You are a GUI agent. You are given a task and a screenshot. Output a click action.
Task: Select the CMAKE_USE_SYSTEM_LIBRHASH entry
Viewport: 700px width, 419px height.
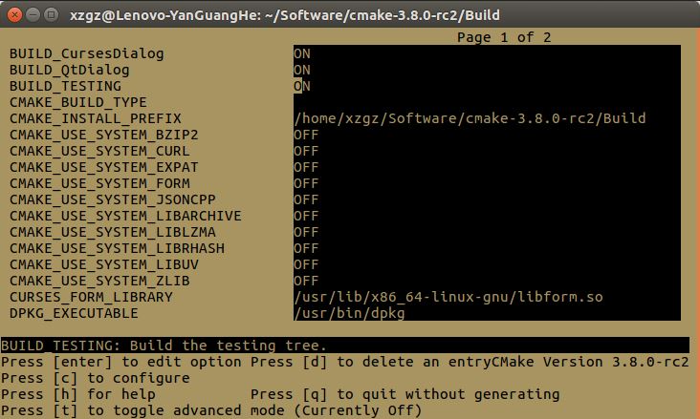point(117,248)
